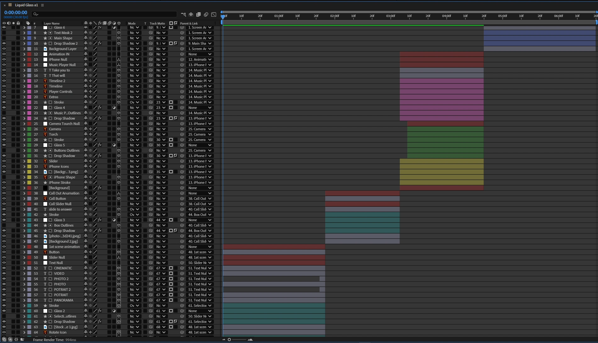Lock the Background Layer
This screenshot has width=598, height=343.
click(x=18, y=49)
